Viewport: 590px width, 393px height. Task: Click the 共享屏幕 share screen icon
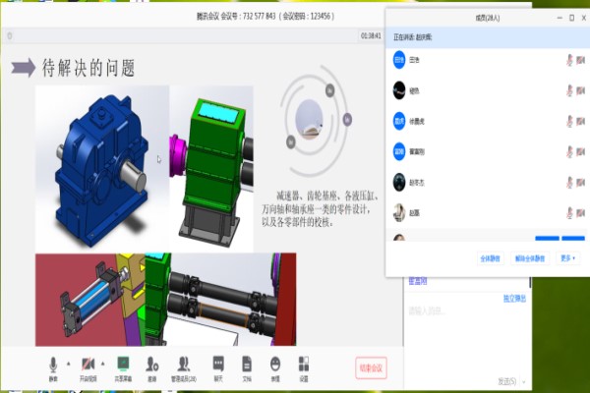coord(123,364)
